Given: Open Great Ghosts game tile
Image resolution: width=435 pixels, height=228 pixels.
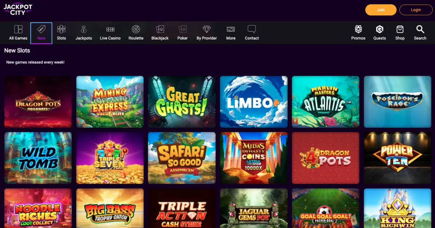Looking at the screenshot, I should [182, 102].
